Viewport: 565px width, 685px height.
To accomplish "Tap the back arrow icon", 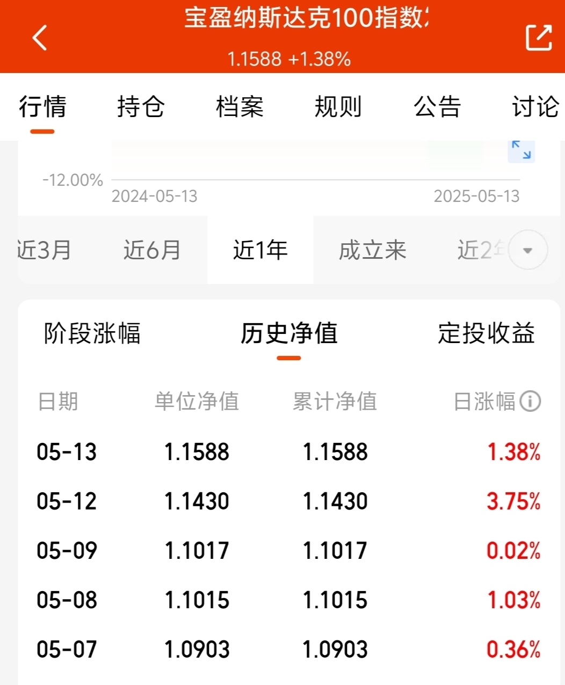I will click(40, 38).
